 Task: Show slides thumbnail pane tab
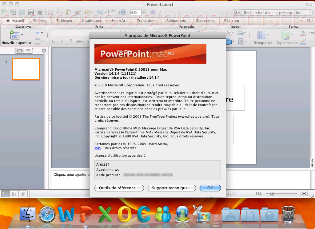click(x=19, y=51)
